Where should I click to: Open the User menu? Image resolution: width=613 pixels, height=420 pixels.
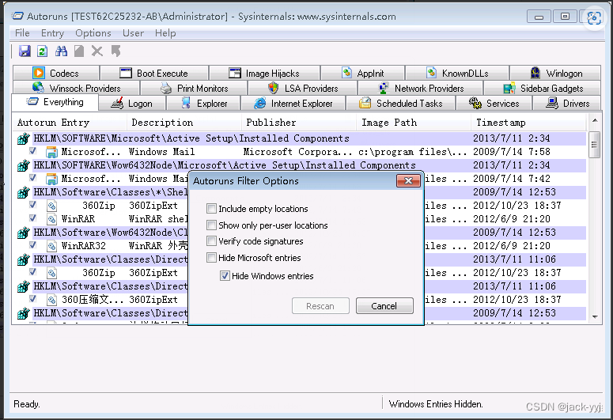[133, 33]
